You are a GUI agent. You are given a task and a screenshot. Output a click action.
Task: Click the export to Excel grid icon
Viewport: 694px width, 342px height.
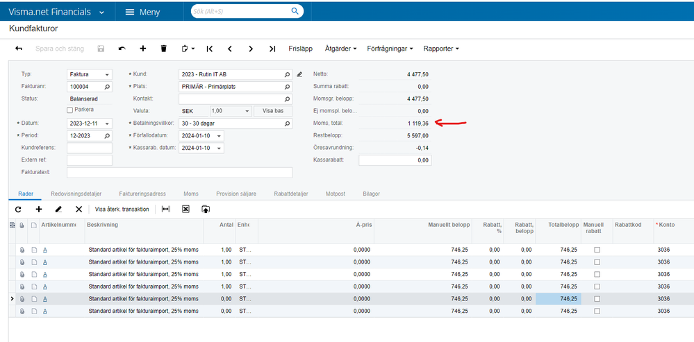186,209
